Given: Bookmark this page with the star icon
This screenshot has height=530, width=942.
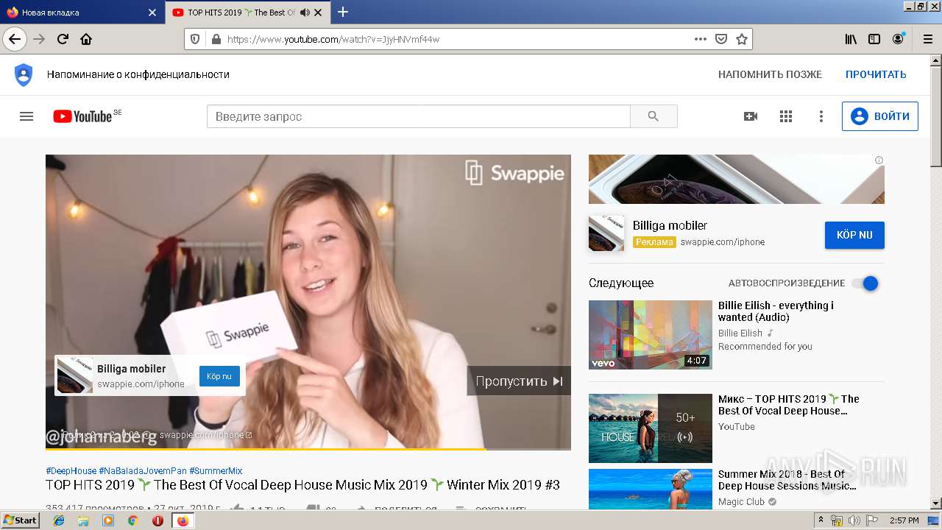Looking at the screenshot, I should (x=742, y=39).
